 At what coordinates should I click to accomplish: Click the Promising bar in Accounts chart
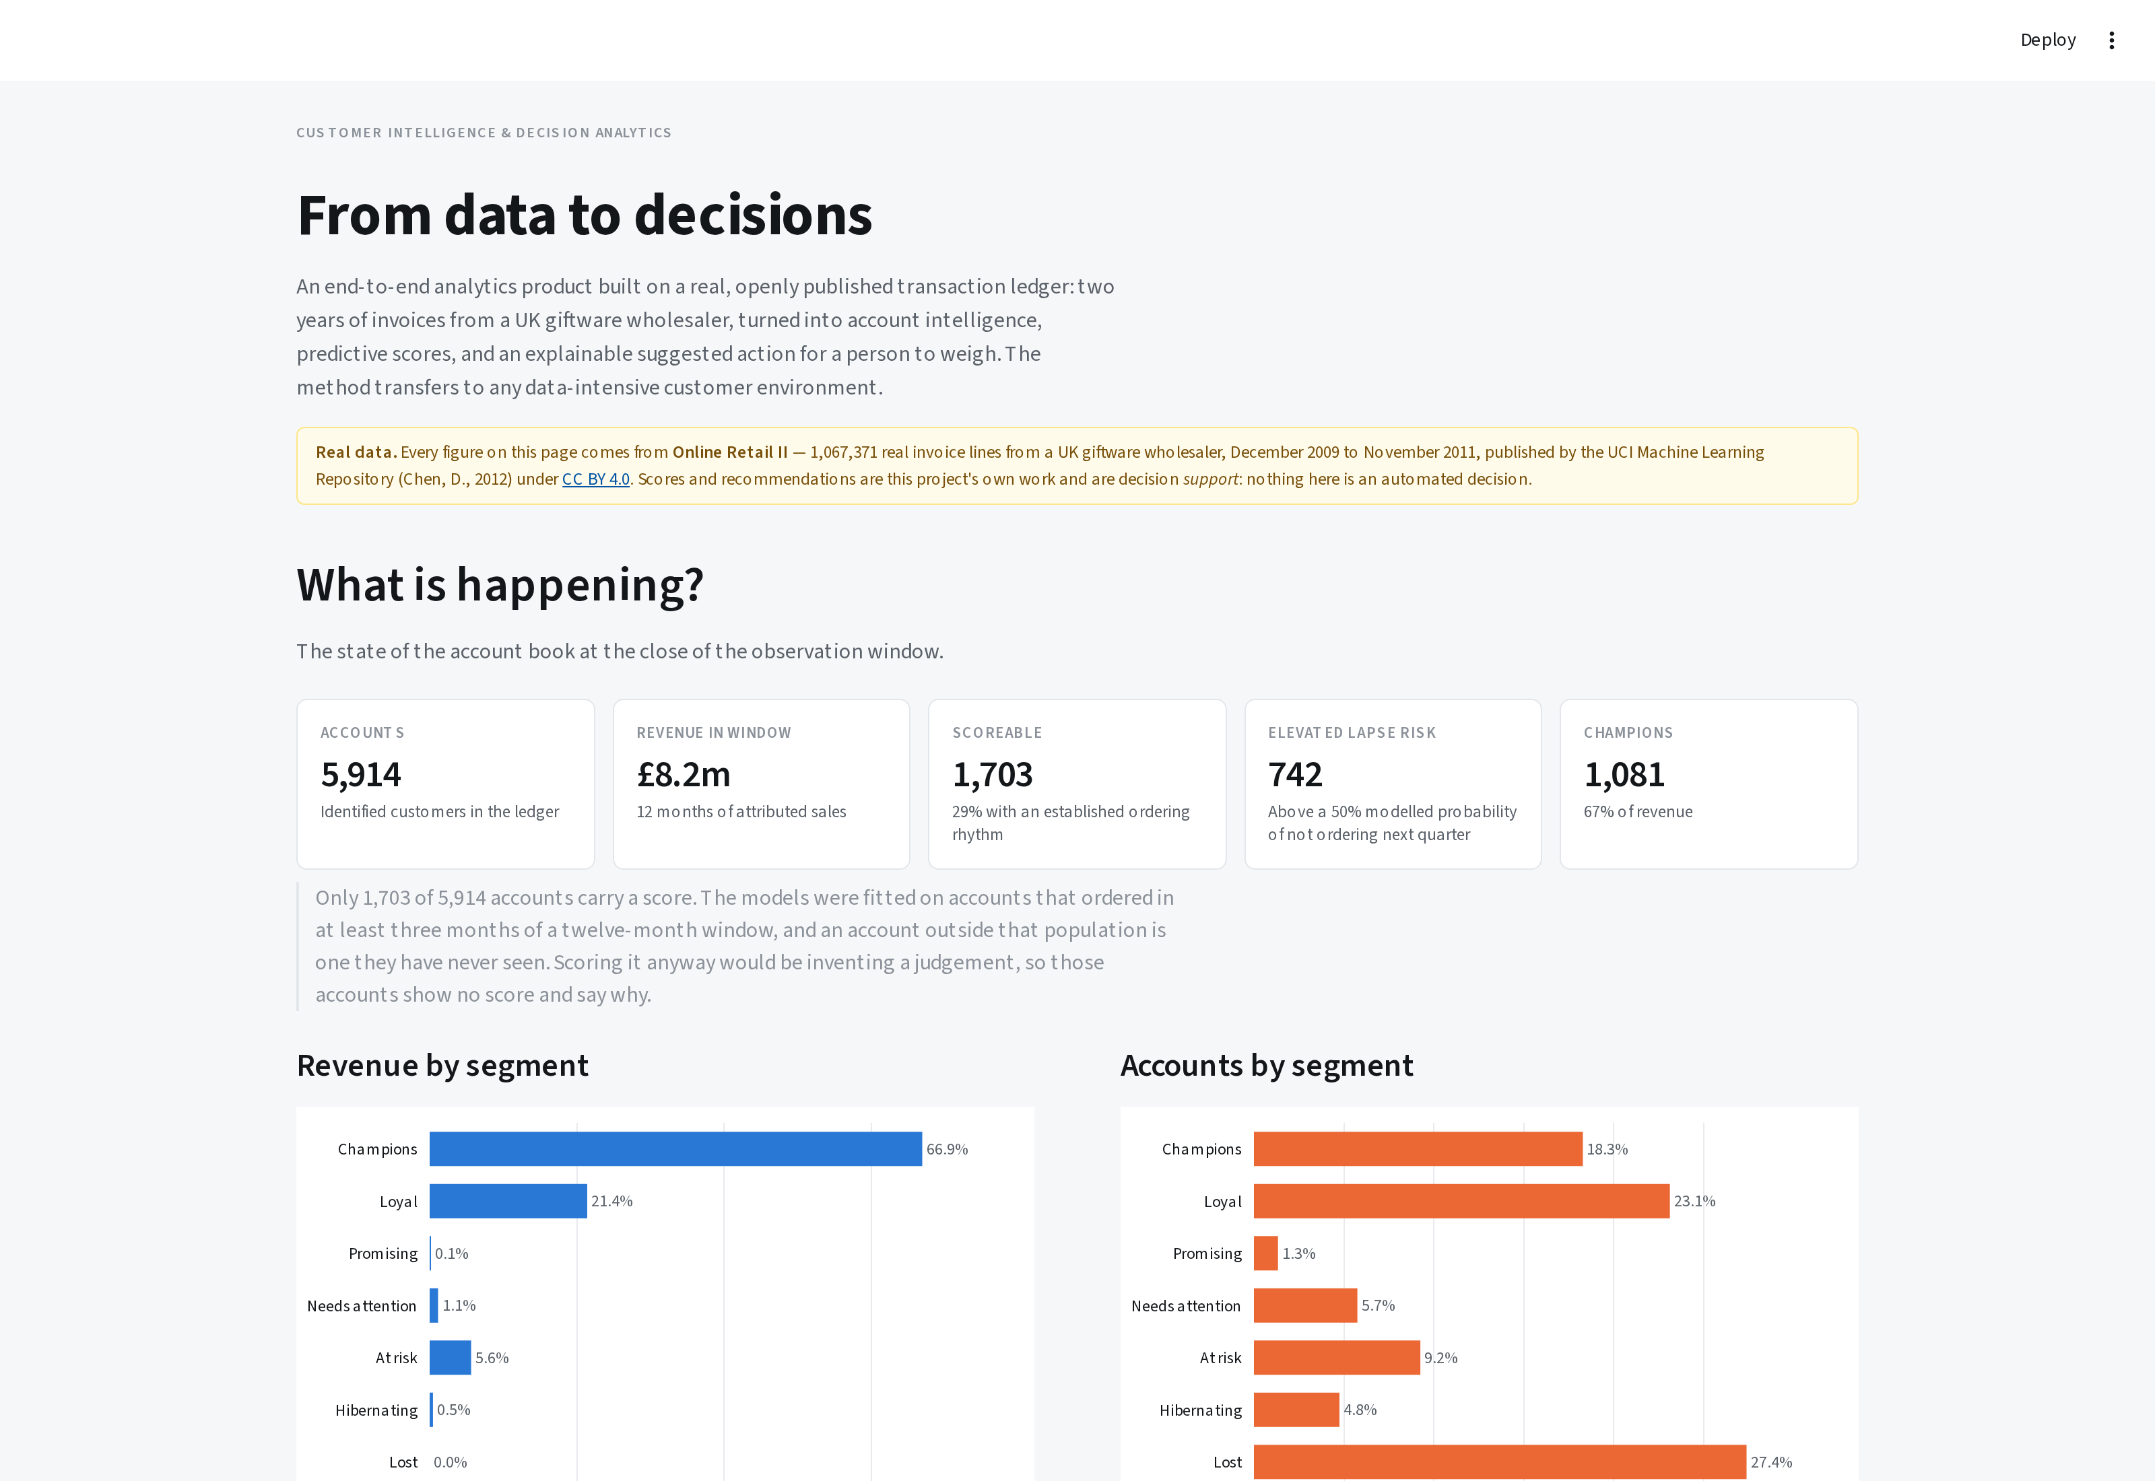pyautogui.click(x=1266, y=1253)
